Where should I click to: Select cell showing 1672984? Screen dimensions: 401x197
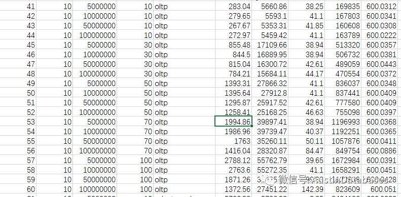click(343, 160)
